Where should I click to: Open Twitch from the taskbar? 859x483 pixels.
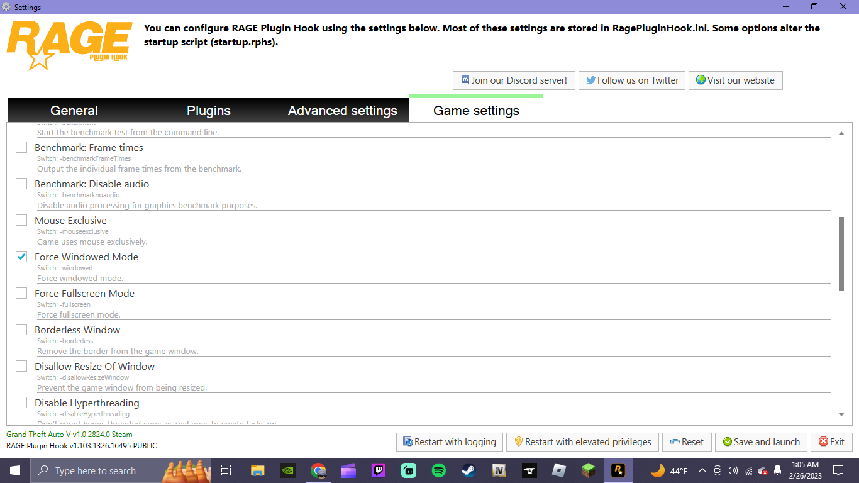pyautogui.click(x=379, y=470)
